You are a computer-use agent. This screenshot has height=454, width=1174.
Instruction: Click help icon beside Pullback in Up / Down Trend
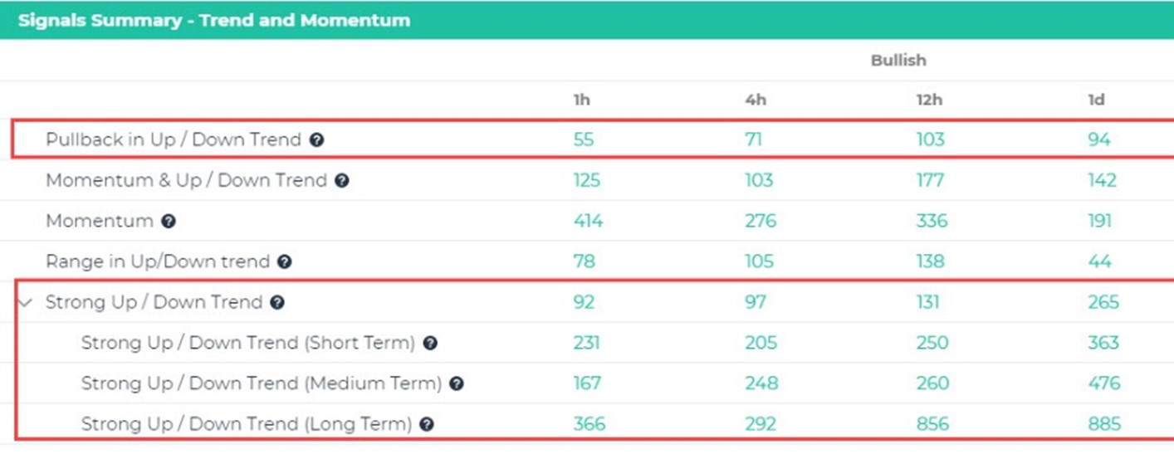[316, 140]
